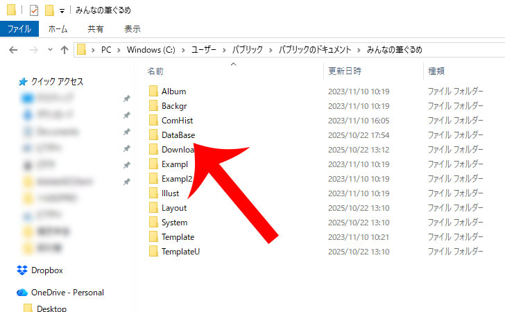Click the Quick Access star icon
Image resolution: width=505 pixels, height=312 pixels.
pos(22,82)
